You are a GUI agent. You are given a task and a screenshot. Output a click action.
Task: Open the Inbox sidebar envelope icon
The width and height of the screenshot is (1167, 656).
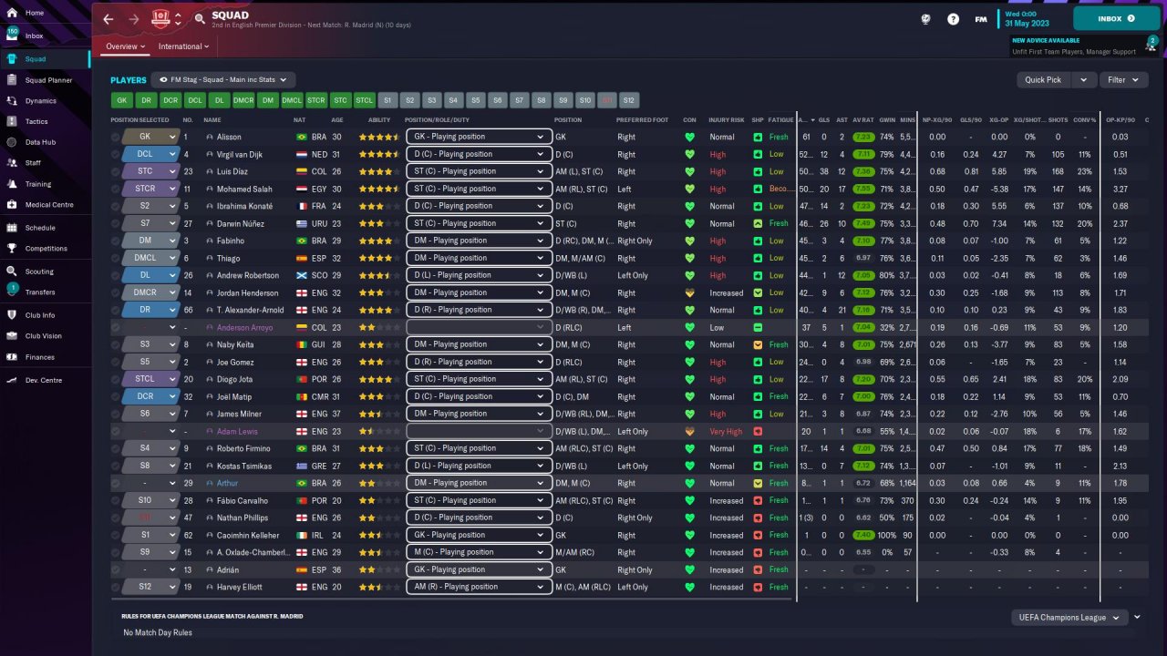click(12, 36)
